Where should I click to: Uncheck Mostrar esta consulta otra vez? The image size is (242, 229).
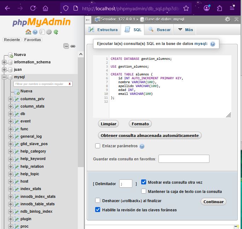(x=144, y=182)
